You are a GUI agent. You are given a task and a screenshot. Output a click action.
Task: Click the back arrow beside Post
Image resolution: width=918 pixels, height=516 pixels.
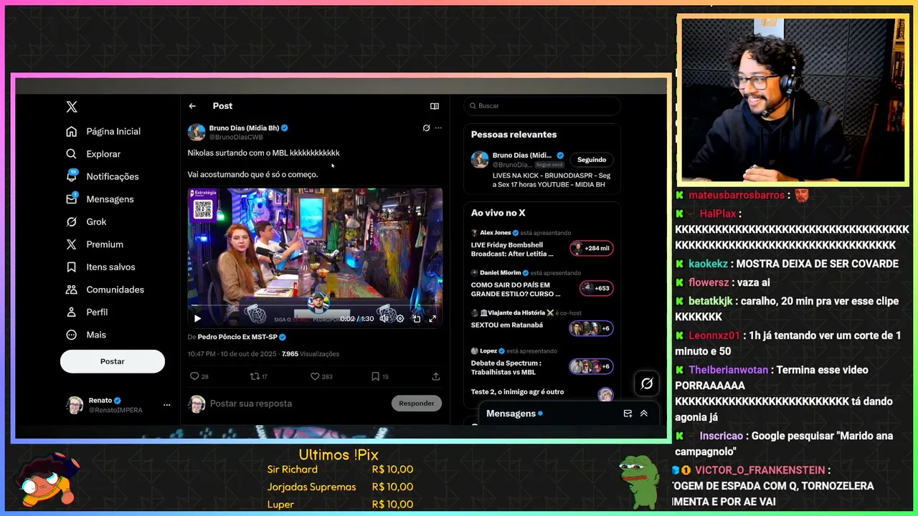point(192,106)
